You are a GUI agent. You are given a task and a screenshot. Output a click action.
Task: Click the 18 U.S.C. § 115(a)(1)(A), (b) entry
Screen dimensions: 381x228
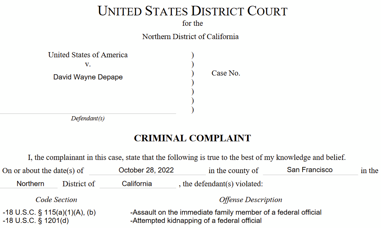pos(49,212)
